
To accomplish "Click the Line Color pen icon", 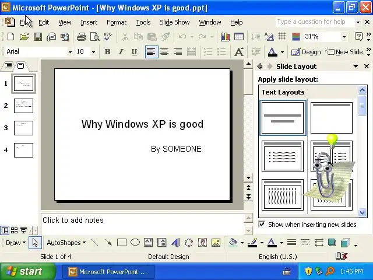I will pos(252,243).
